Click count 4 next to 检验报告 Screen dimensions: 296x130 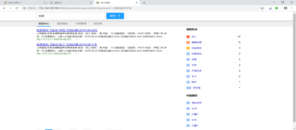coord(240,48)
